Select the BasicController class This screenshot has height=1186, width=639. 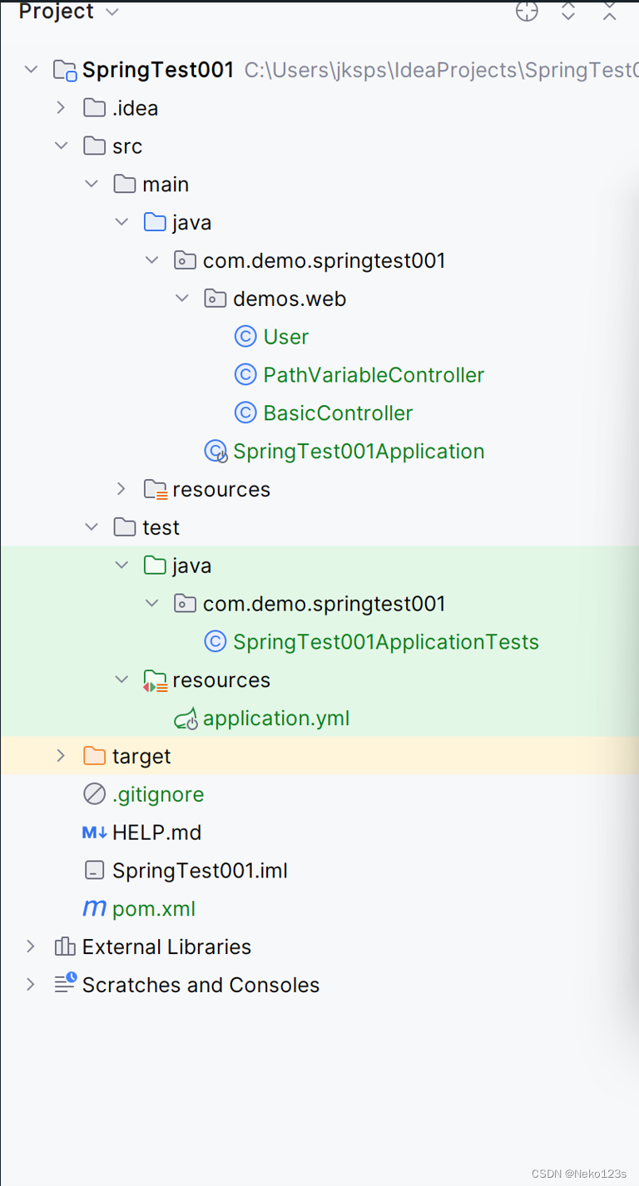point(338,413)
